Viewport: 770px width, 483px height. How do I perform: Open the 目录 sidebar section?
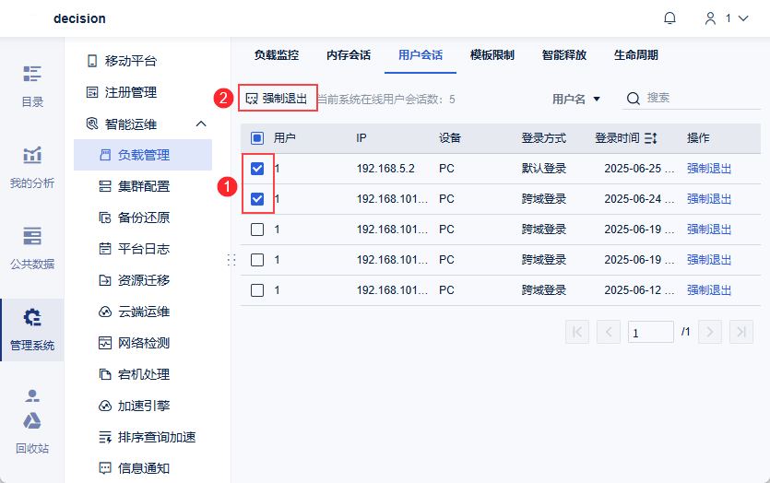[32, 87]
